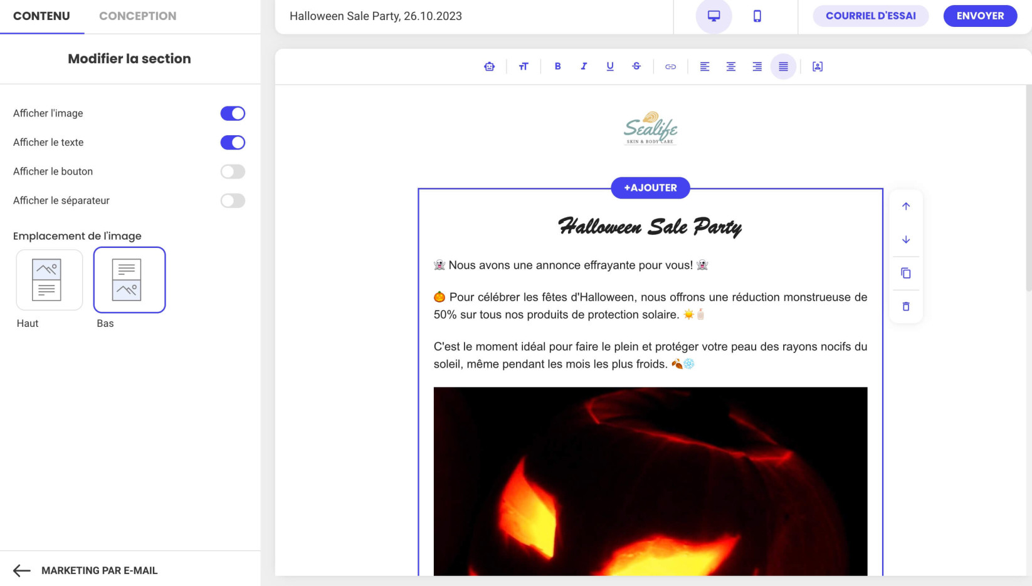
Task: Justify the text alignment
Action: point(784,66)
